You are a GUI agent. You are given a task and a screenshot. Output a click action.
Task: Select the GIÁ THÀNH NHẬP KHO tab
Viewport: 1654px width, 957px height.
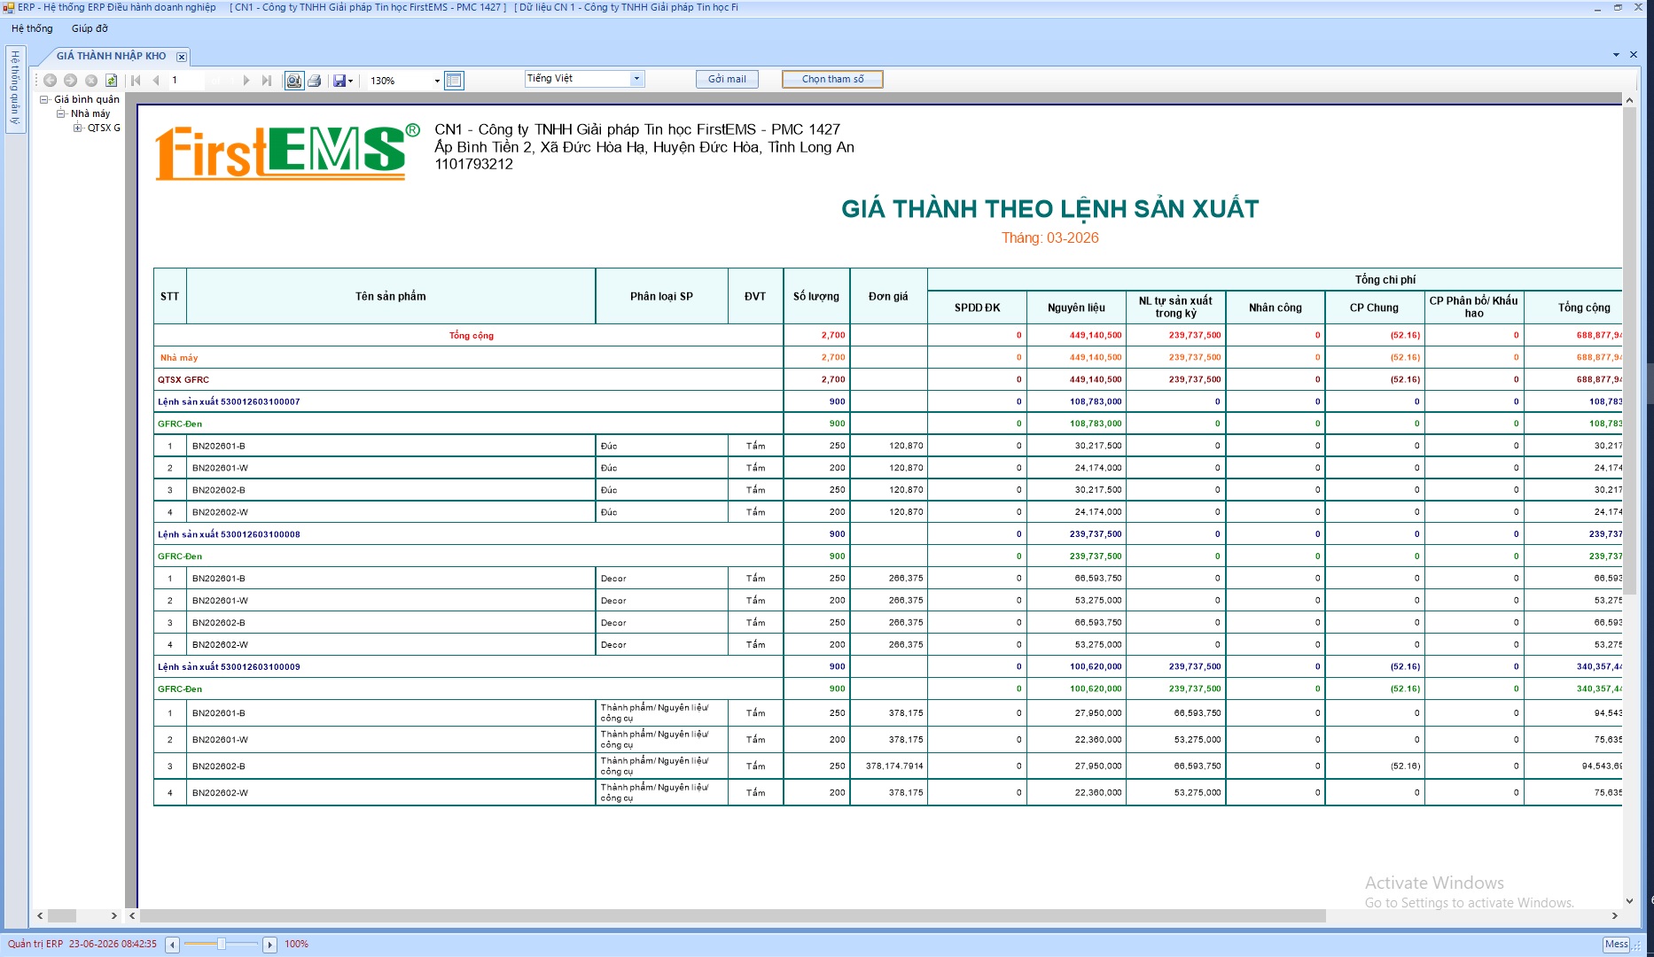[x=111, y=56]
